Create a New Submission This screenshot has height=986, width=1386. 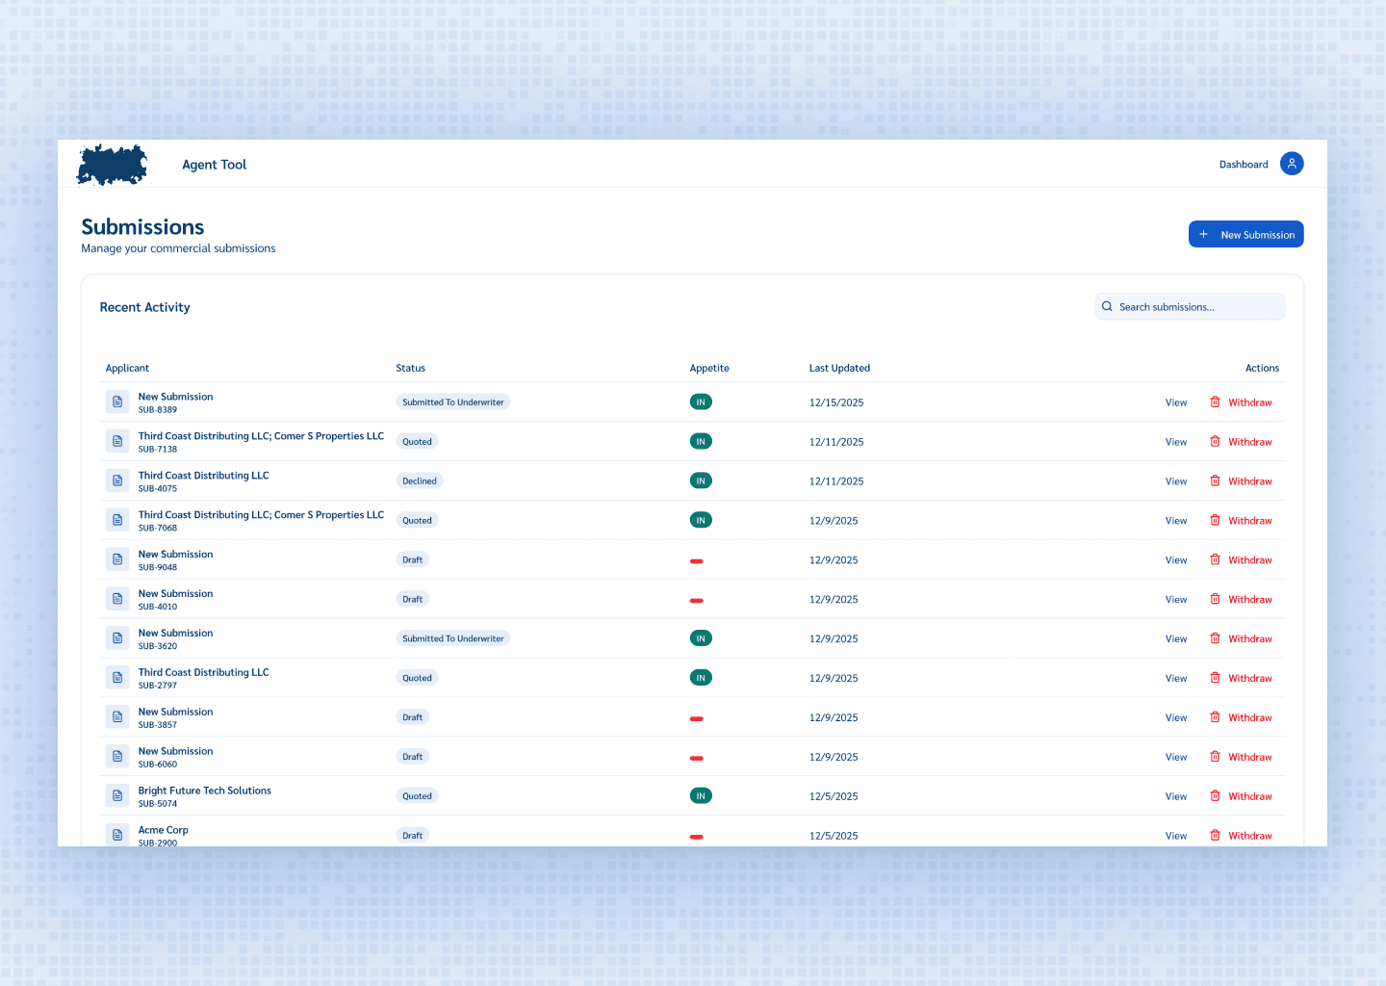tap(1245, 235)
